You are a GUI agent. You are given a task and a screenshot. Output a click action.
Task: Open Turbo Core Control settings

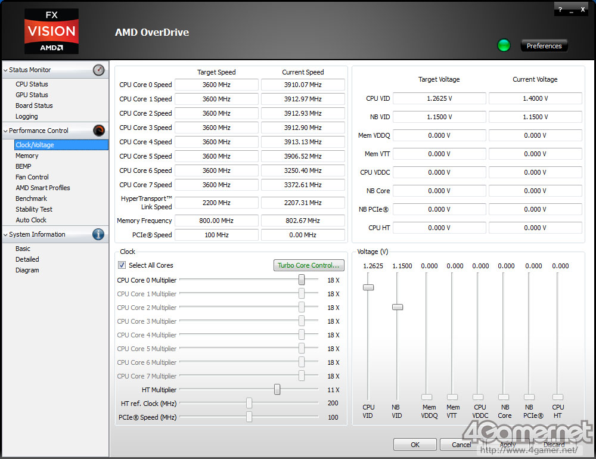[x=309, y=265]
